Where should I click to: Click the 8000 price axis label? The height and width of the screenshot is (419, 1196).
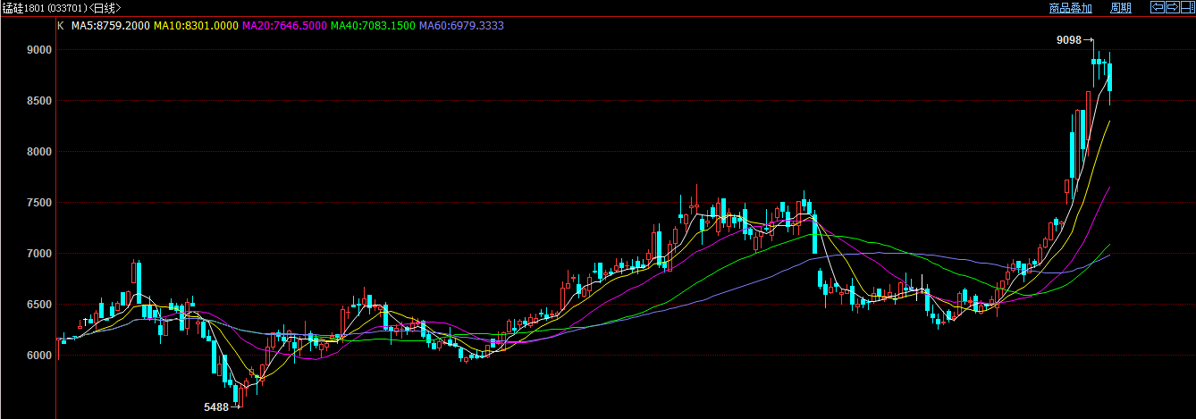click(39, 152)
